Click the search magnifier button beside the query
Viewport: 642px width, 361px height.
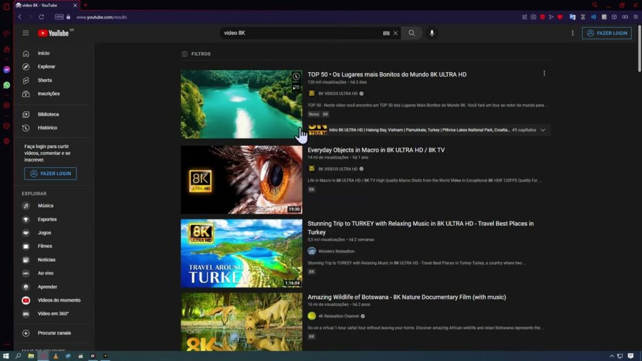(x=411, y=33)
